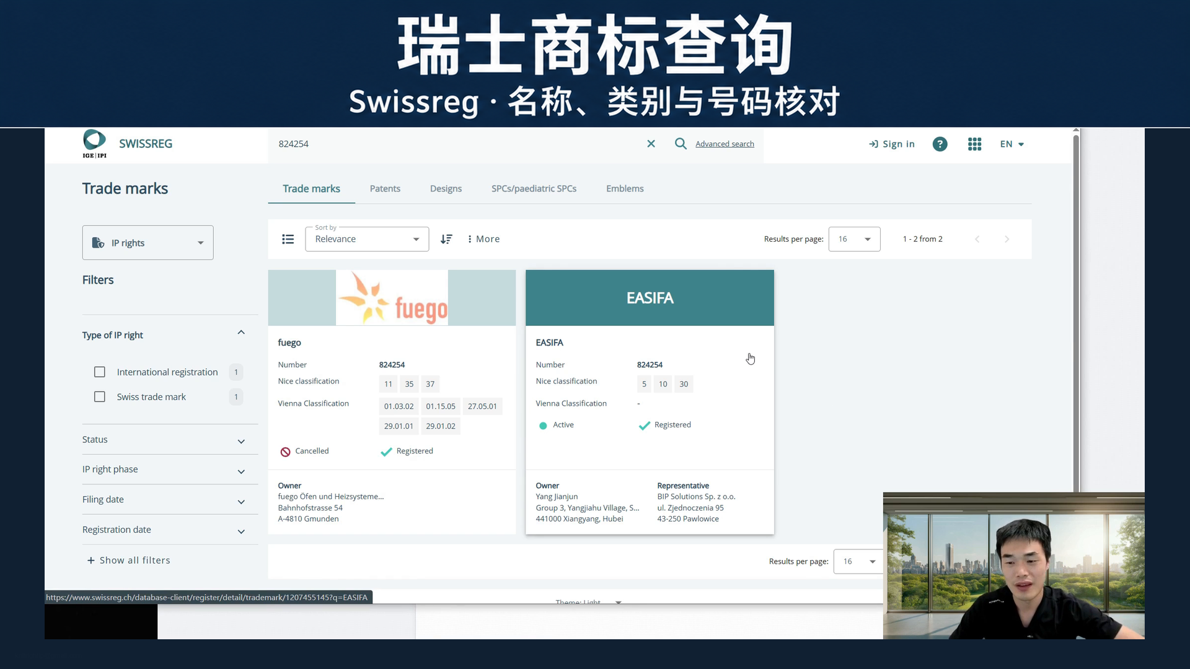The width and height of the screenshot is (1190, 669).
Task: Click the EASIFA number 824254
Action: click(x=650, y=365)
